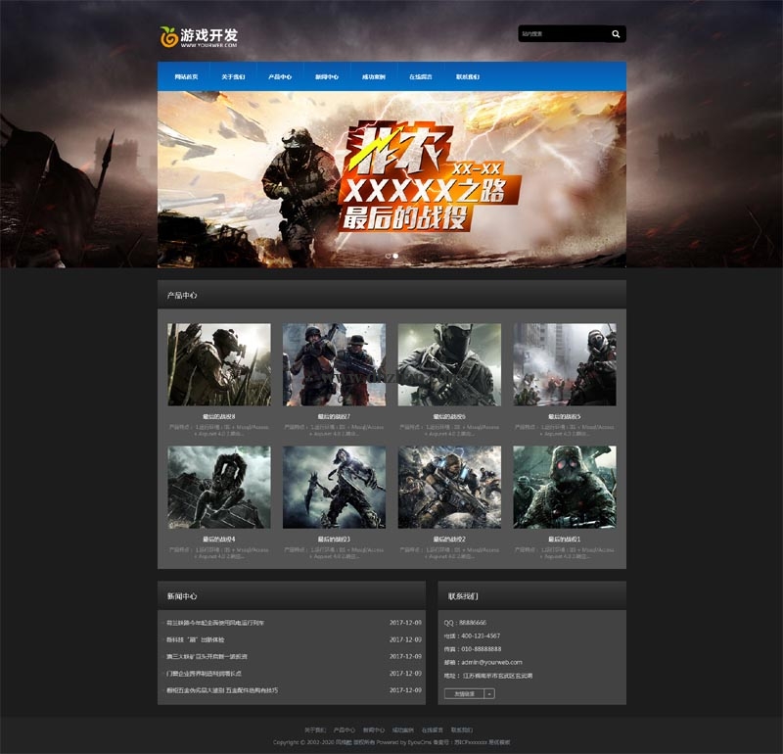783x754 pixels.
Task: Type in the 站内搜索 search field
Action: (x=560, y=34)
